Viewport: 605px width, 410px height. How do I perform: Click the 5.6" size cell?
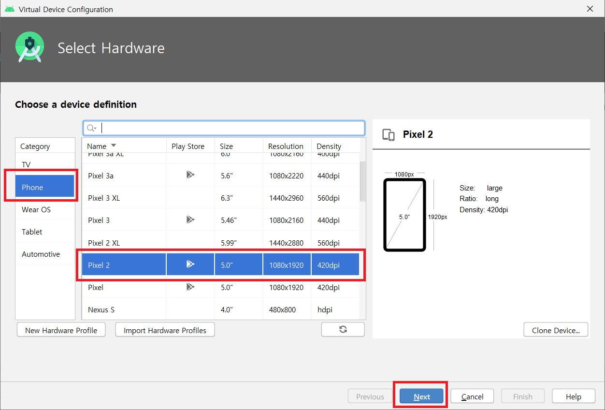pyautogui.click(x=239, y=176)
